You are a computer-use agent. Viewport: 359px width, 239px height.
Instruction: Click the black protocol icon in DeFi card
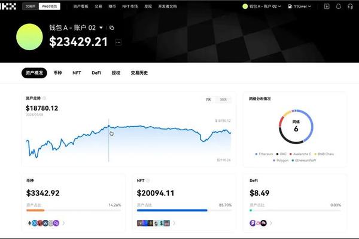pos(263,223)
